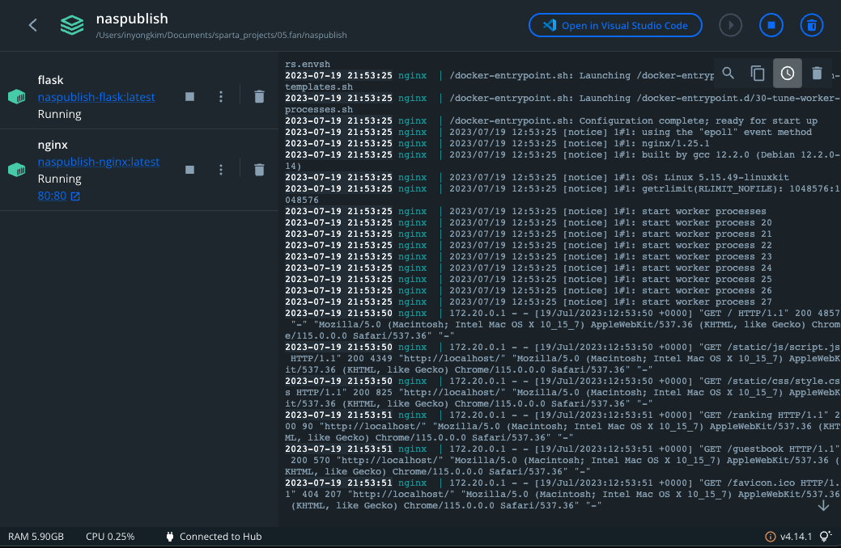Open the feedback lightbulb icon
Image resolution: width=841 pixels, height=548 pixels.
(826, 536)
